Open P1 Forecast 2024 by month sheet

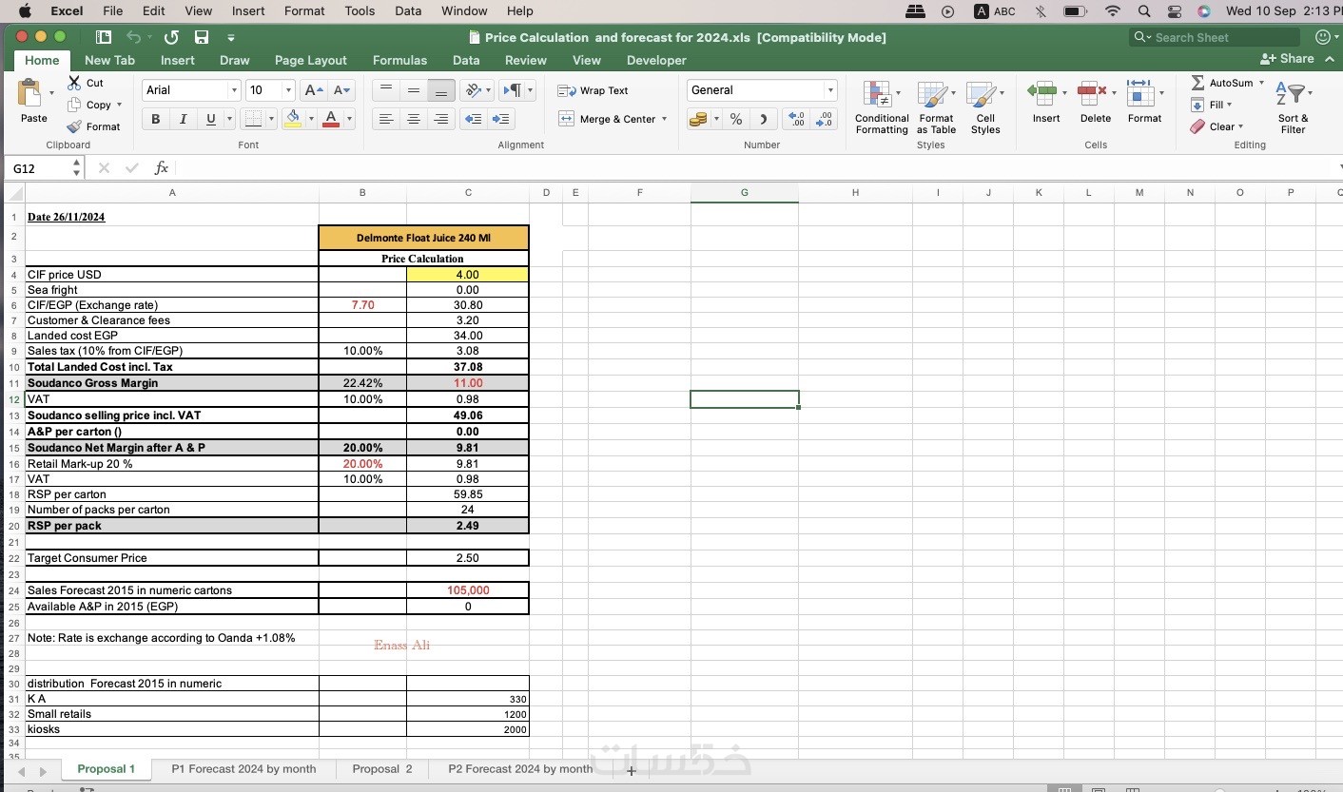click(x=243, y=769)
